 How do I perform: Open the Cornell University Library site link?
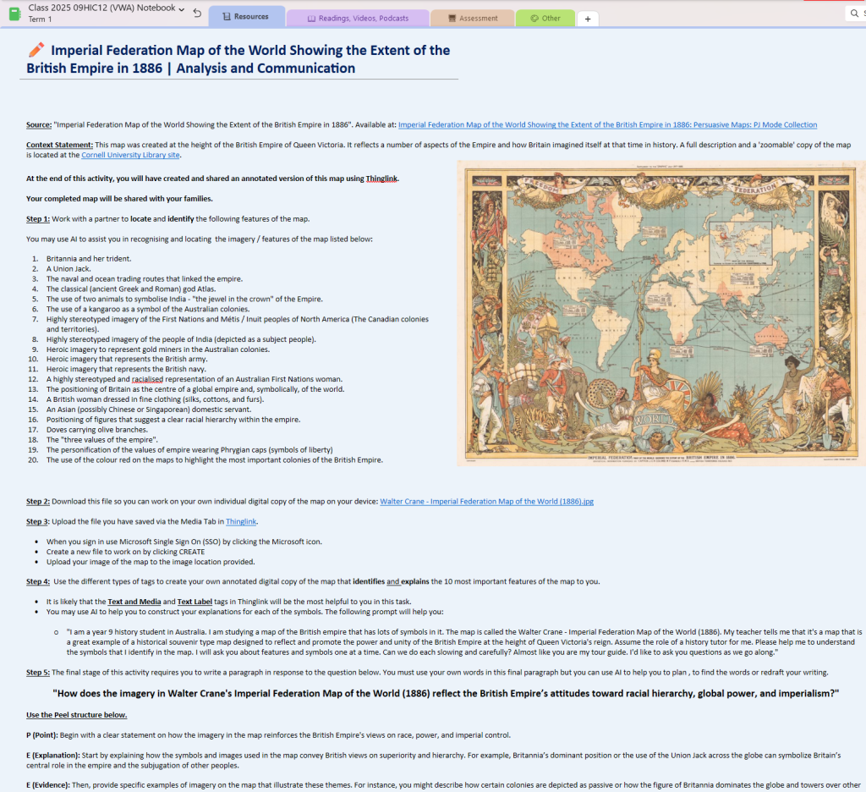pyautogui.click(x=130, y=155)
